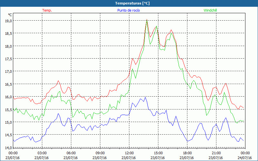Click the '12:00' time axis label

pos(129,153)
